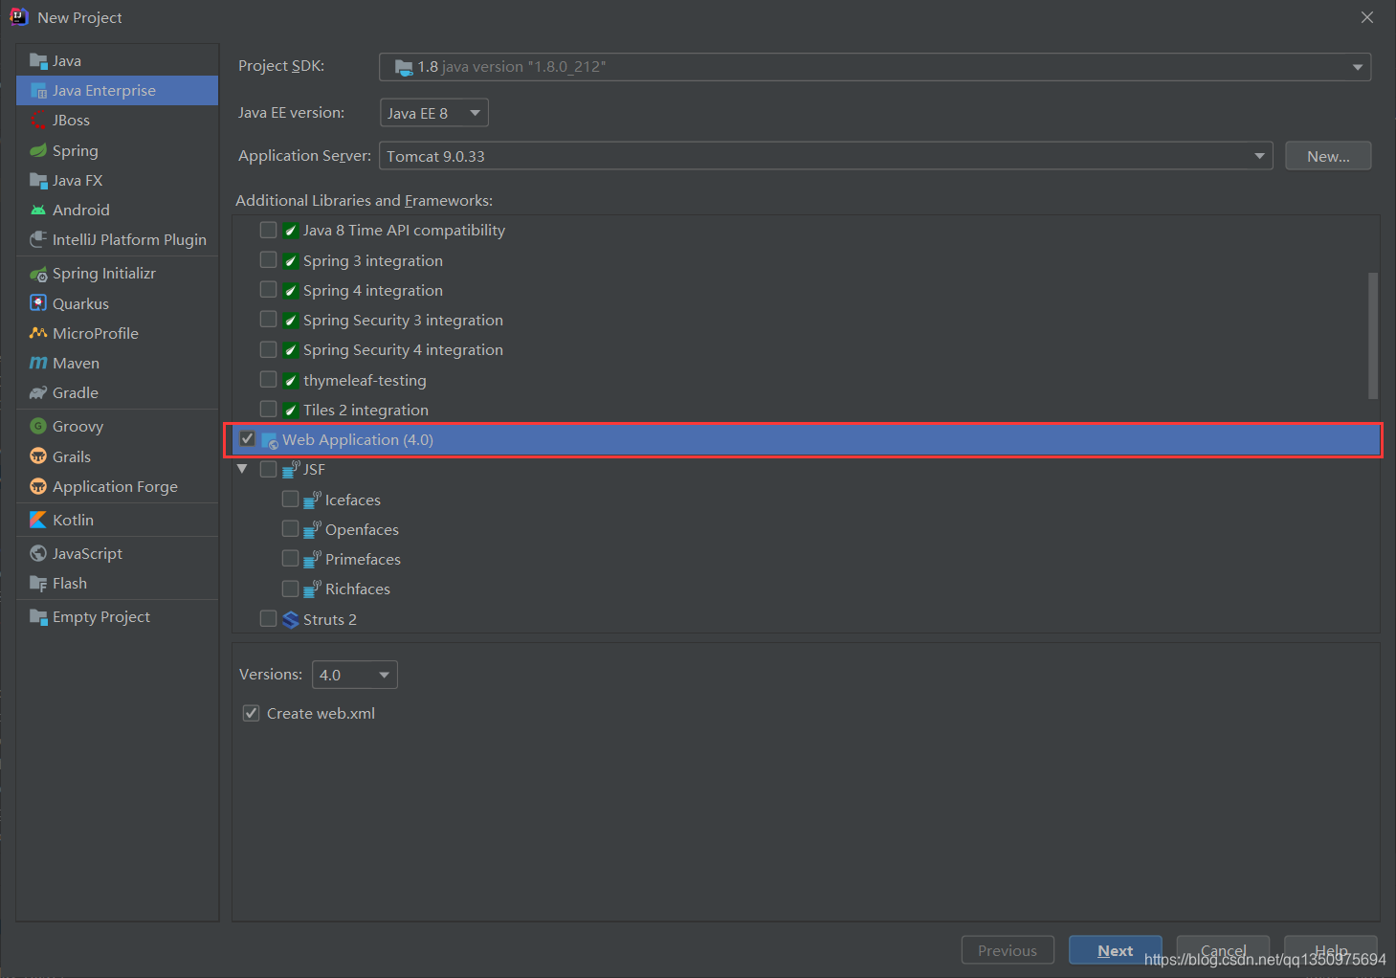Click the New... server button

point(1328,156)
